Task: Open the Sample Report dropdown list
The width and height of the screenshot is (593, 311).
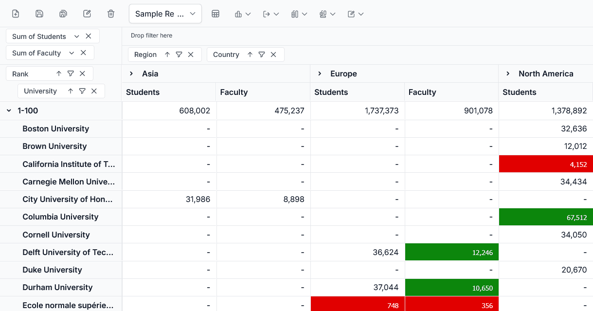Action: click(x=165, y=14)
